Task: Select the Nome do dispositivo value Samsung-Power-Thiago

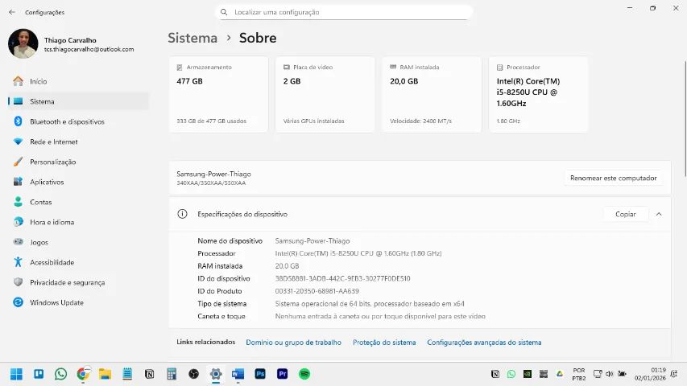Action: point(312,240)
